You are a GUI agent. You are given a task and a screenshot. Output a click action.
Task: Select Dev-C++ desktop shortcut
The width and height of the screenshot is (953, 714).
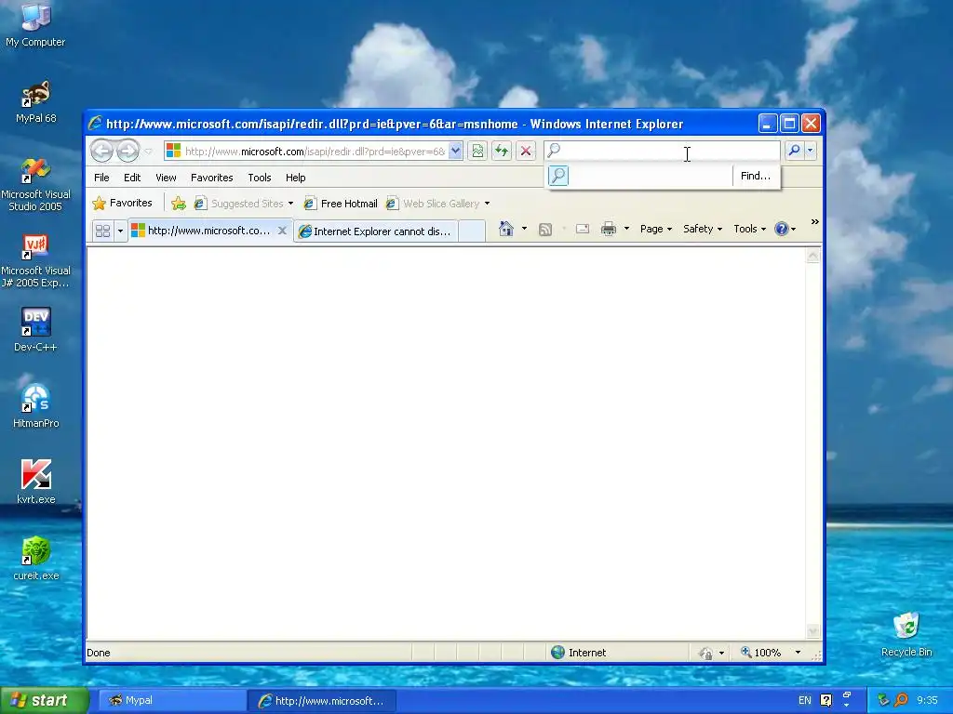click(35, 330)
